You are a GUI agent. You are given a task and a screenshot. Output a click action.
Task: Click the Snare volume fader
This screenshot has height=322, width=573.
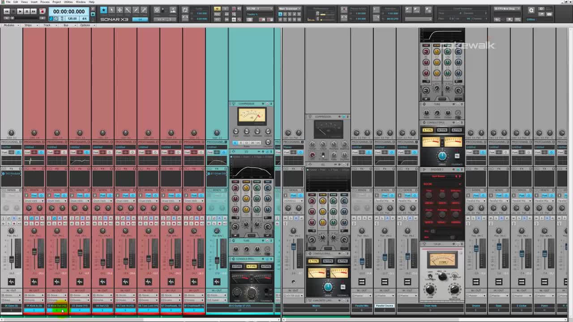[80, 253]
